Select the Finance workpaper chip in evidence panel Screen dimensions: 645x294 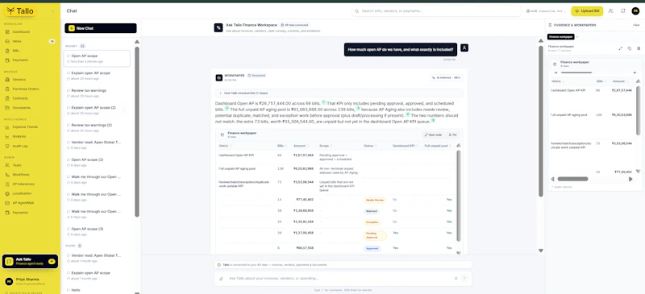(560, 37)
